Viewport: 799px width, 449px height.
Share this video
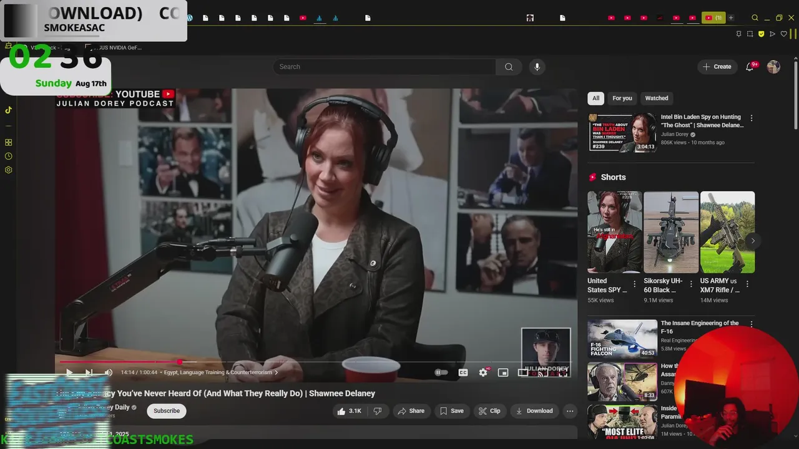(411, 411)
